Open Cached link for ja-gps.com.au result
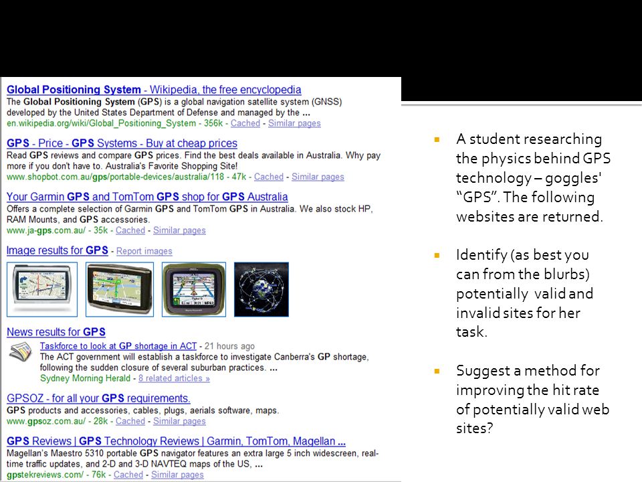This screenshot has width=642, height=482. click(130, 230)
